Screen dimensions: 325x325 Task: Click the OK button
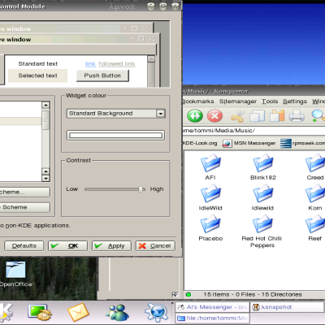(67, 246)
